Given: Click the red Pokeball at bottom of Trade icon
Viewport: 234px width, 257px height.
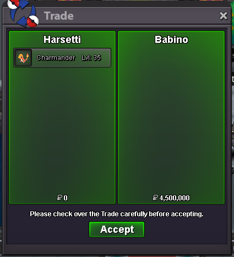Looking at the screenshot, I should [x=33, y=21].
